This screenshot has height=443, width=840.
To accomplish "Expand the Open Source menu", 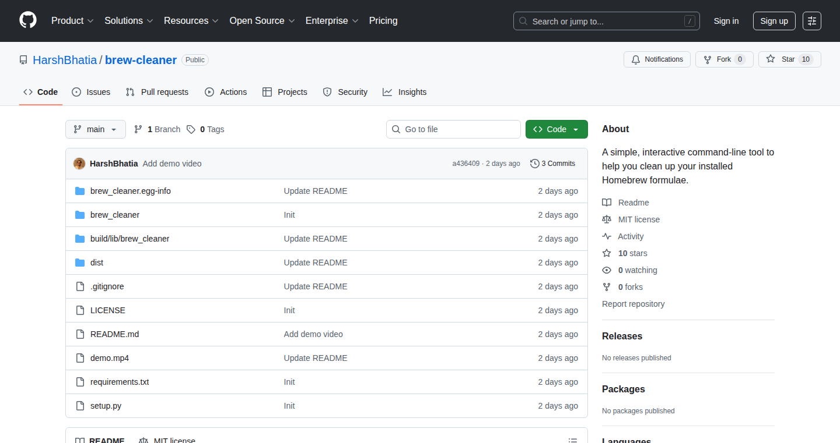I will tap(262, 20).
